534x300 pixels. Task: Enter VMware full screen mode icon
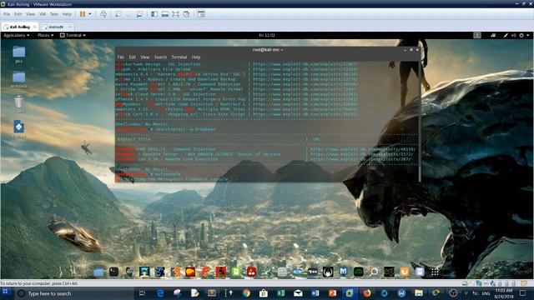pyautogui.click(x=175, y=14)
